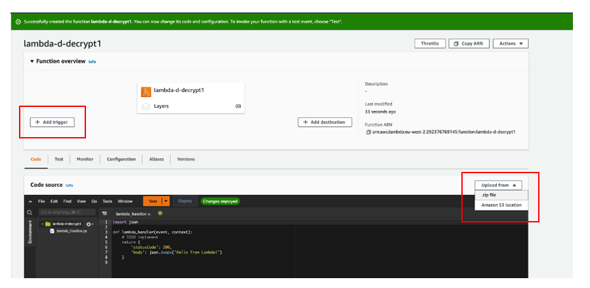Open the Monitor tab

(85, 159)
